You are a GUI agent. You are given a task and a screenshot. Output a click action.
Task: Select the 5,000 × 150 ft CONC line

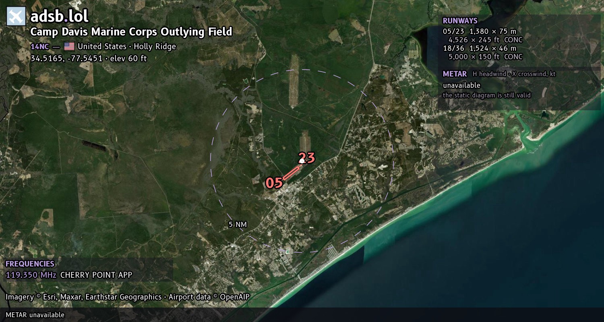486,57
